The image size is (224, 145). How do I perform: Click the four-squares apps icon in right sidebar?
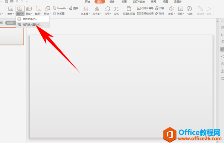222,78
